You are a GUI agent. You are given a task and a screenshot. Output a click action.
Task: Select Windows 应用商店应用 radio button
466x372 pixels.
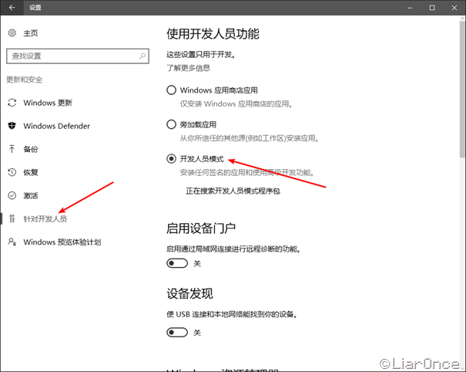point(171,90)
